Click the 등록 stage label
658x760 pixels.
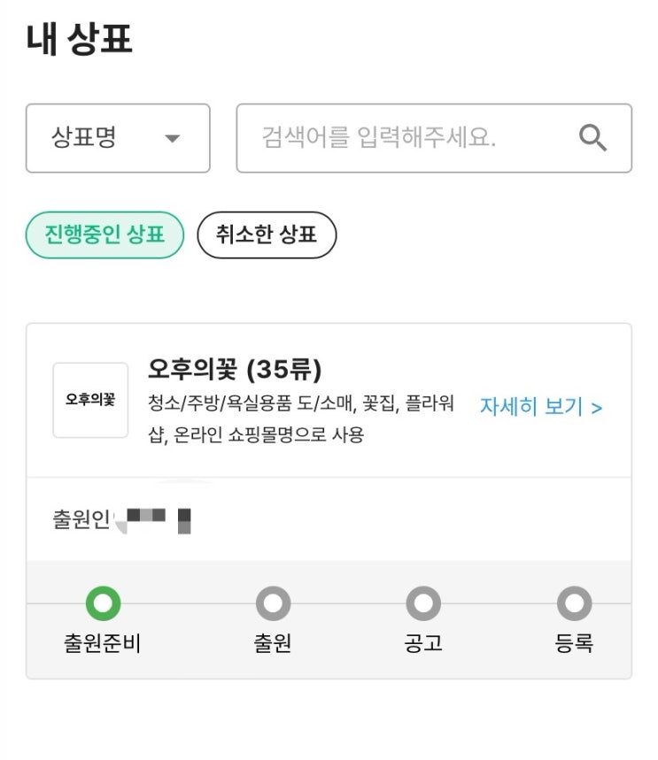pos(574,644)
